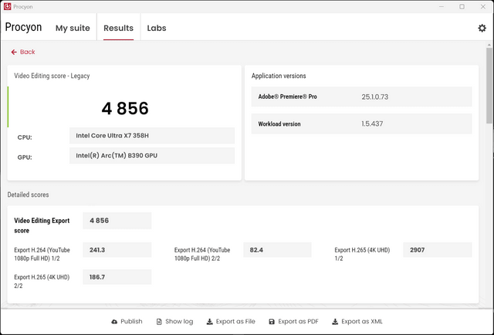Click the Publish cloud icon
Viewport: 494px width, 335px height.
click(114, 321)
